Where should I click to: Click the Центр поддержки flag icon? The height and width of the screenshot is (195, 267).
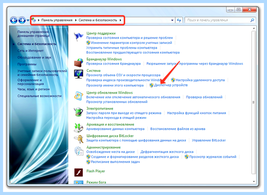tap(78, 37)
